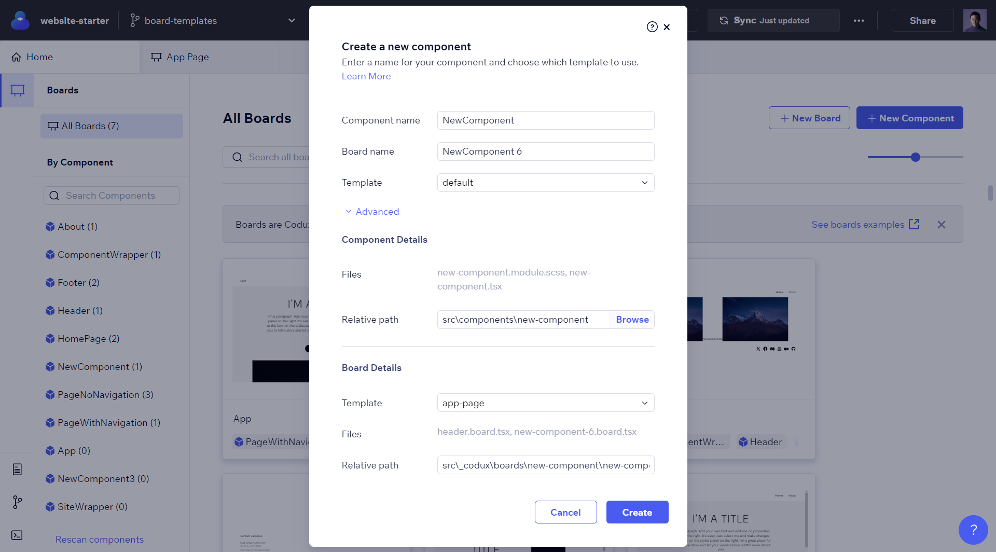This screenshot has height=552, width=996.
Task: Click the New Component button
Action: point(910,118)
